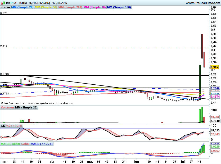Image resolution: width=221 pixels, height=164 pixels.
Task: Select the Señal indicator label
Action: point(25,144)
